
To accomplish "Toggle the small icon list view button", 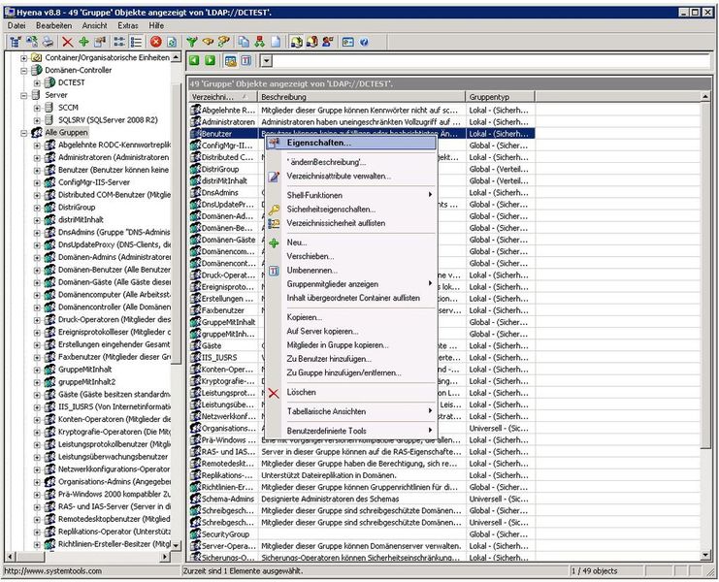I will (x=119, y=42).
